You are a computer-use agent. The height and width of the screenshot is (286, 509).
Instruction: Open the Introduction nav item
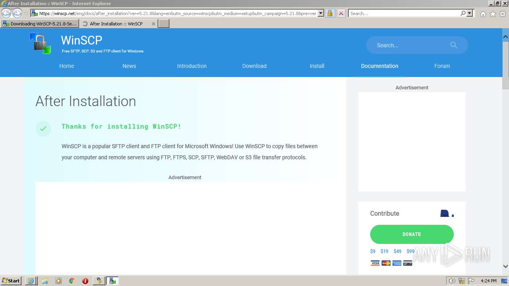[x=192, y=66]
